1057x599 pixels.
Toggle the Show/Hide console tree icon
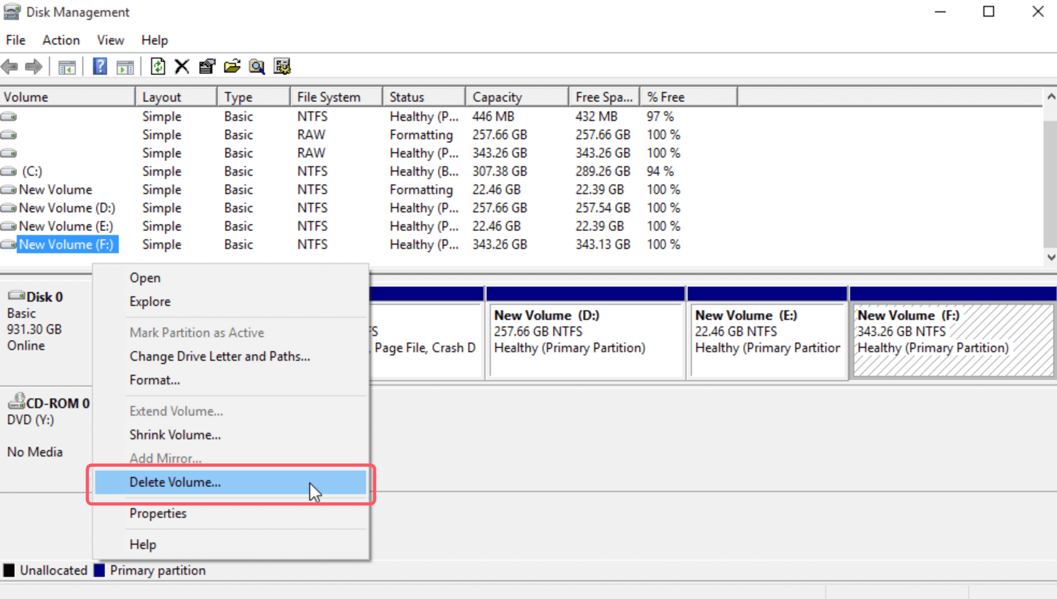tap(67, 66)
